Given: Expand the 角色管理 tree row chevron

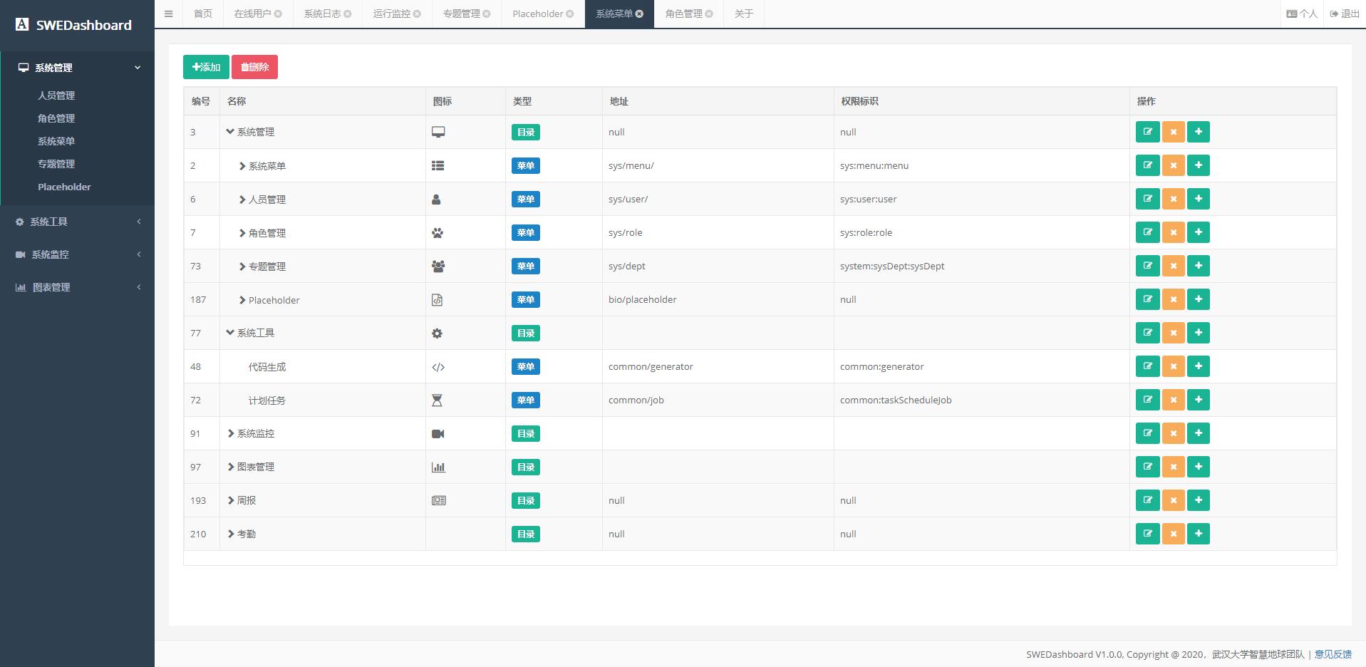Looking at the screenshot, I should (242, 233).
